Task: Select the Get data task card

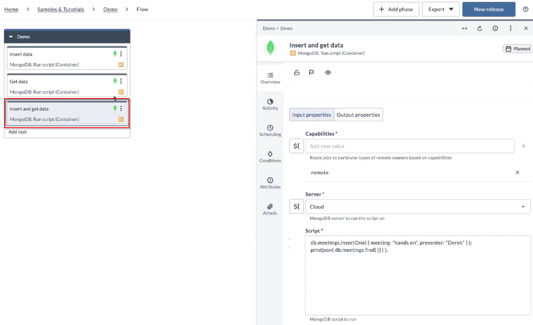Action: pyautogui.click(x=67, y=85)
